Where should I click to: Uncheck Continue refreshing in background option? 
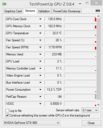pos(7,115)
